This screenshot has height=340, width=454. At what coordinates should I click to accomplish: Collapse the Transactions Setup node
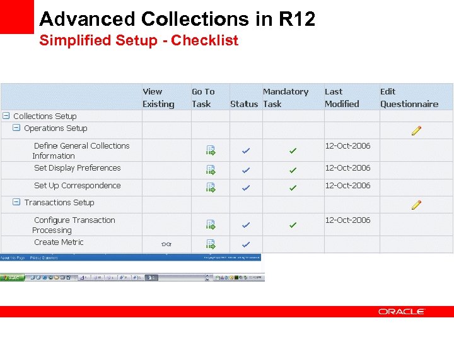pos(16,202)
